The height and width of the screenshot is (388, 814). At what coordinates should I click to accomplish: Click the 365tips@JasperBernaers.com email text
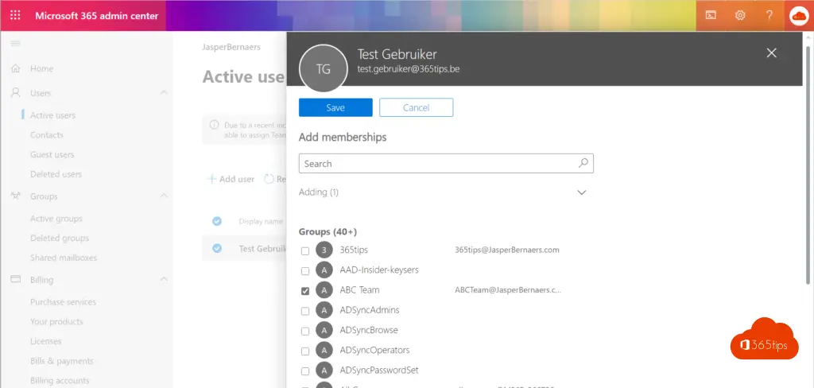(x=506, y=250)
